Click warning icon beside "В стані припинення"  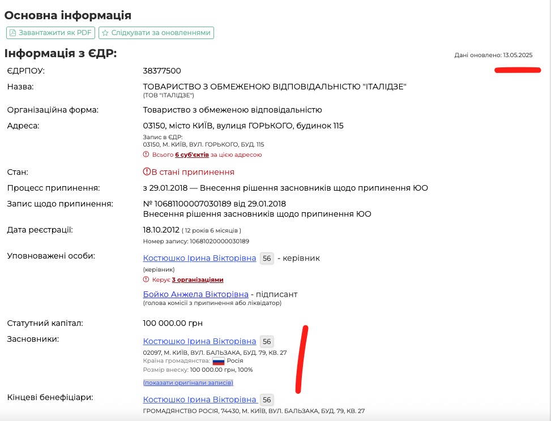point(146,172)
